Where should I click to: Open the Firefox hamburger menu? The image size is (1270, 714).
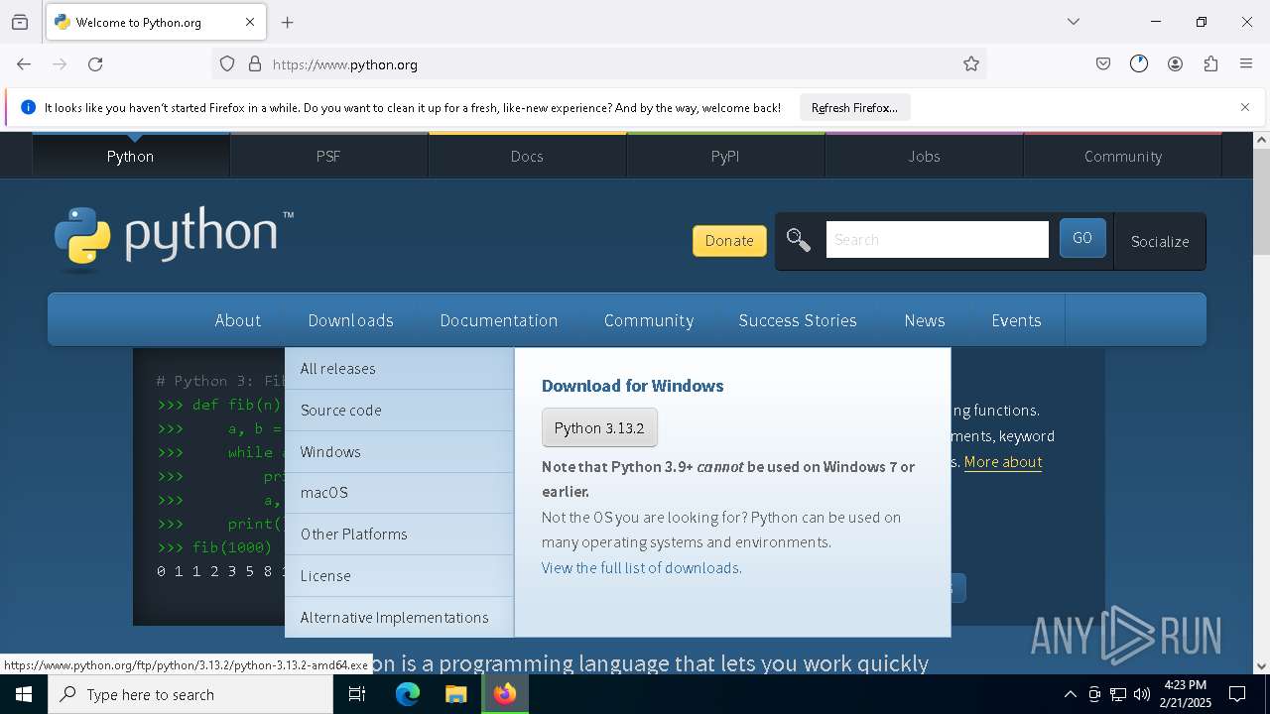pos(1246,64)
